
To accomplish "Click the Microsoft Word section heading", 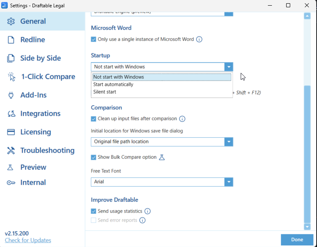I will 111,28.
